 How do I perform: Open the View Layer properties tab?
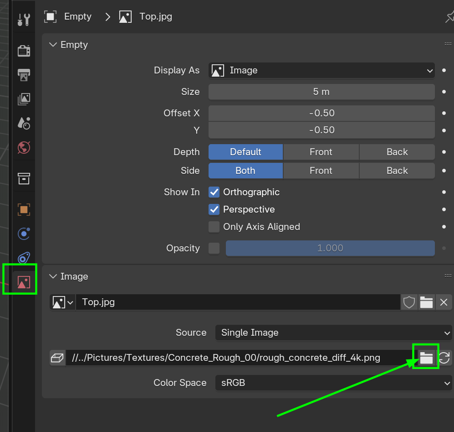point(24,98)
